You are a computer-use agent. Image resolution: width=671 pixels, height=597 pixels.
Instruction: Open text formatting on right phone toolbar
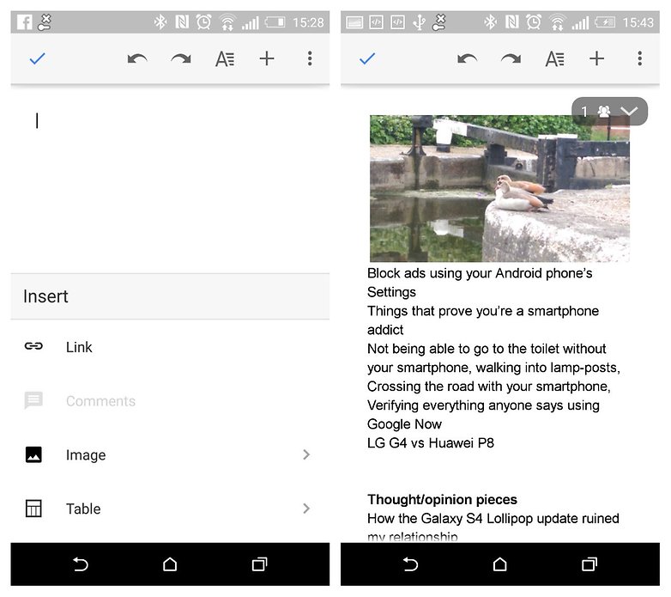point(554,58)
